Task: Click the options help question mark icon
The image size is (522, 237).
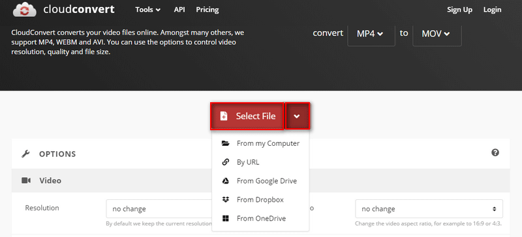Action: [495, 152]
